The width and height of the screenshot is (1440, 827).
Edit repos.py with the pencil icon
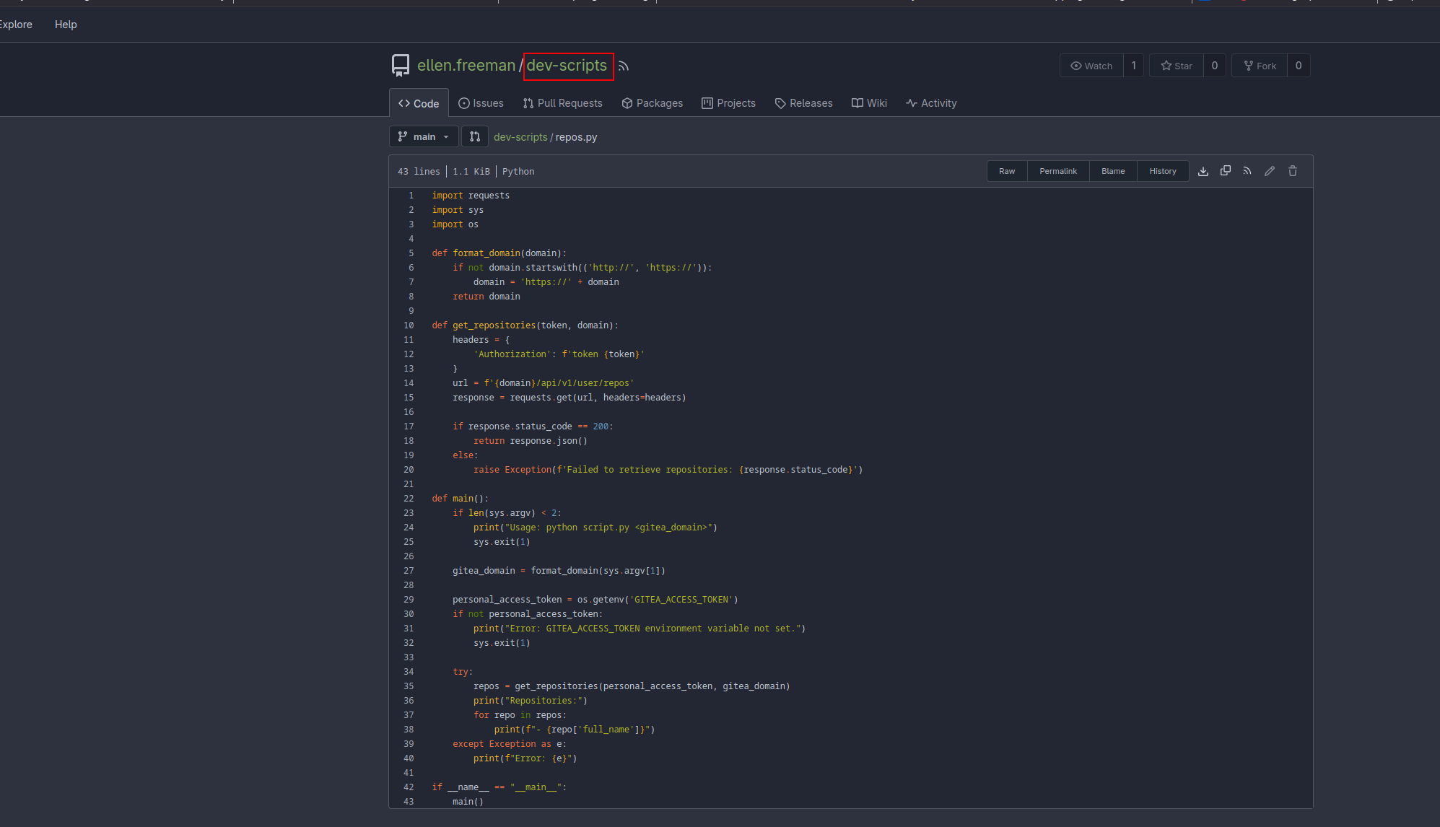1270,171
